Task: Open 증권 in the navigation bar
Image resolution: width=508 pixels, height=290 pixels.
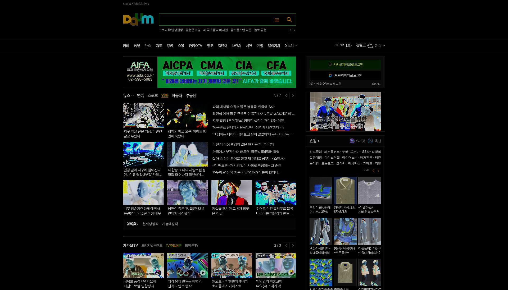Action: (170, 46)
